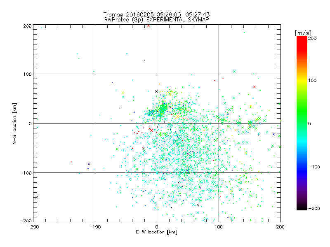Click the subtitle 'RwPretec (8p) EXPERIMENTAL SKYMAP'

(157, 20)
